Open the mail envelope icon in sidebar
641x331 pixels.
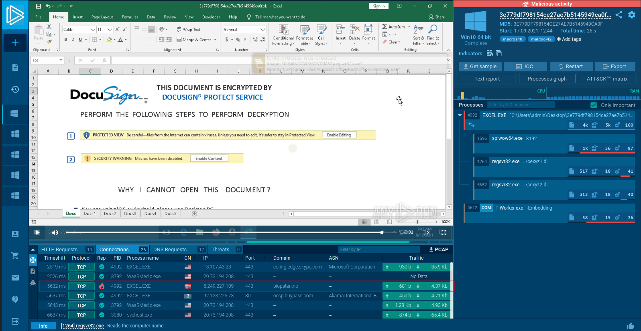(x=15, y=277)
